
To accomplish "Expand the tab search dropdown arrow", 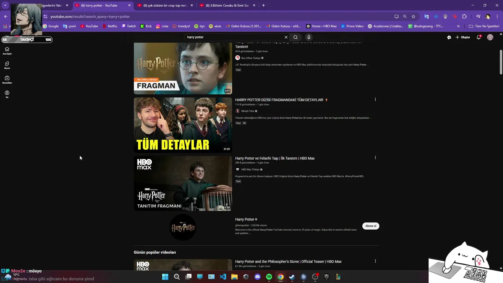I will (5, 6).
